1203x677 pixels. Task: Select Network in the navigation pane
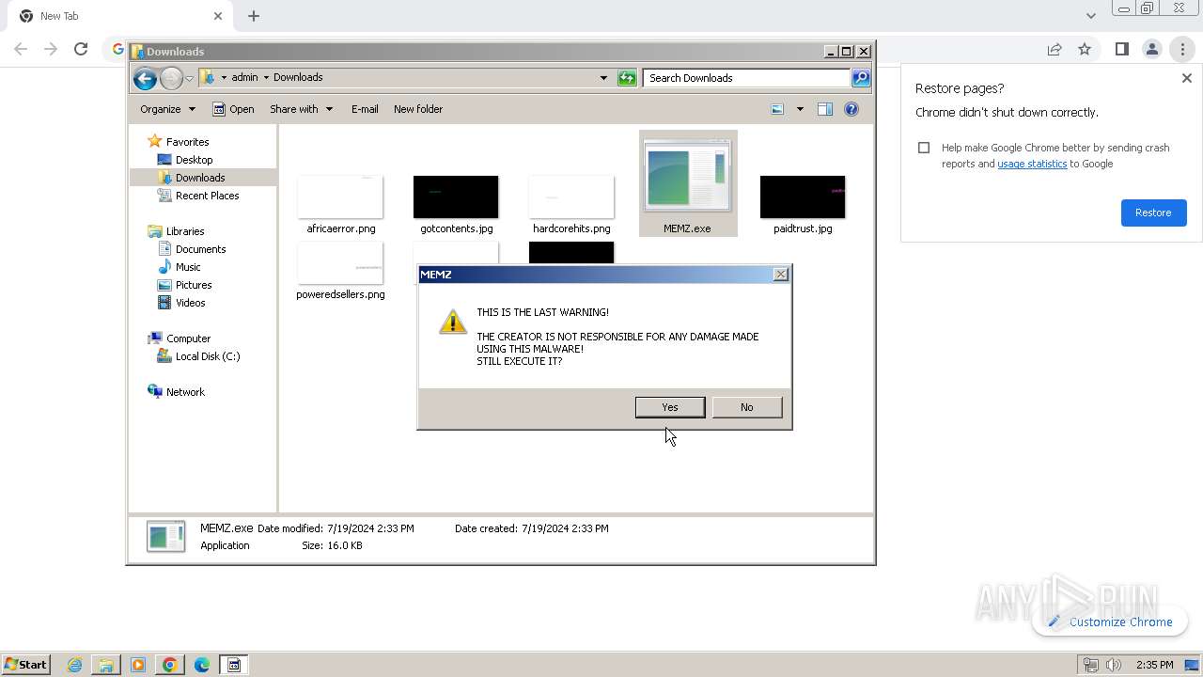185,392
